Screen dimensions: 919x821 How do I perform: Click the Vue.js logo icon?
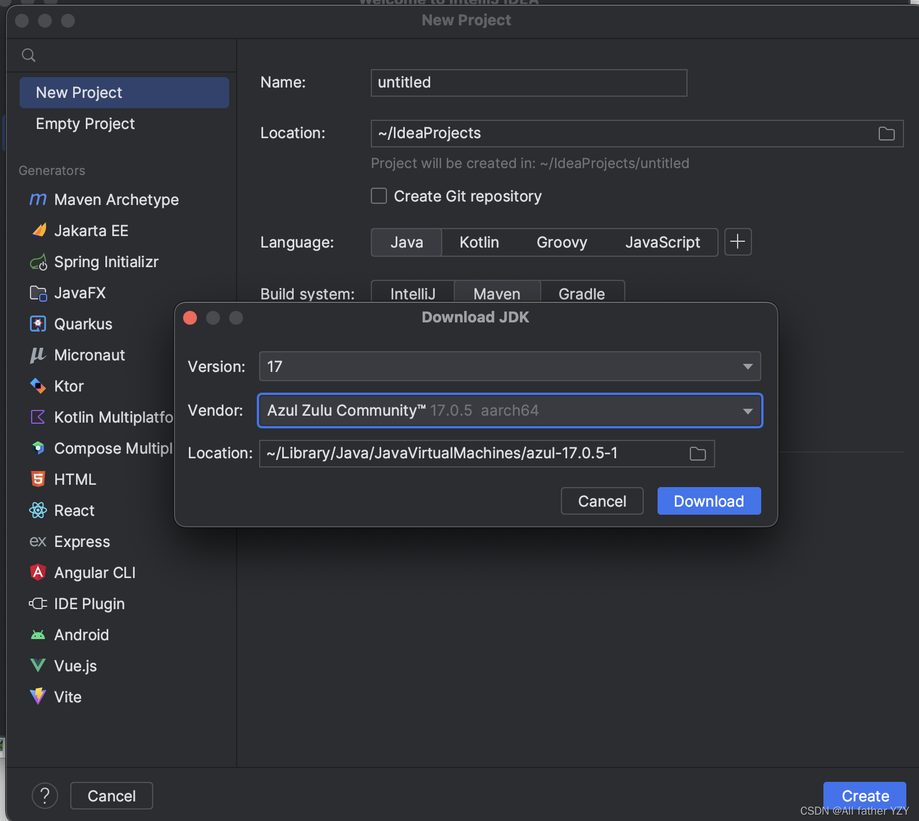point(38,666)
